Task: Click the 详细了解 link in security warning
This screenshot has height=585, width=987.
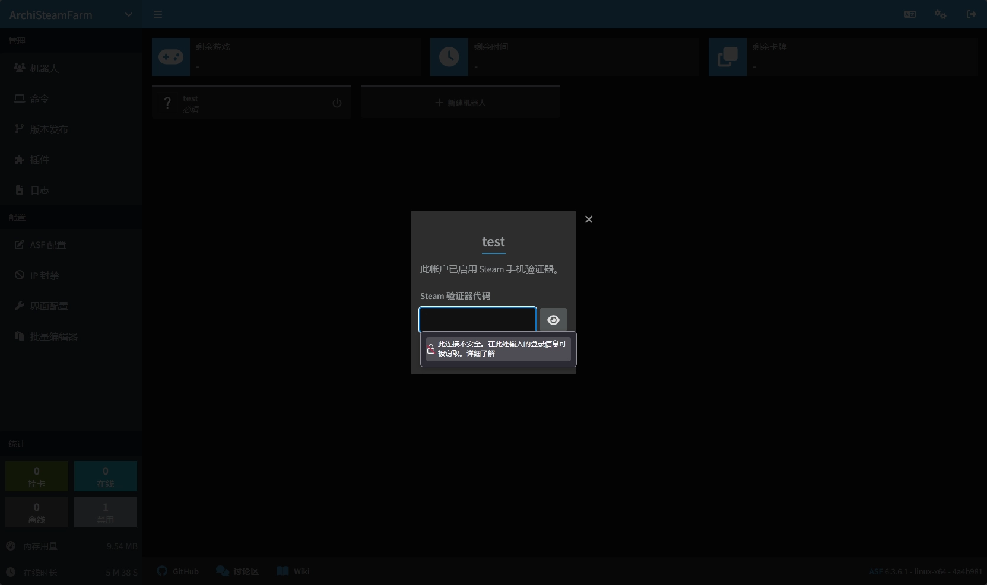Action: [x=481, y=354]
